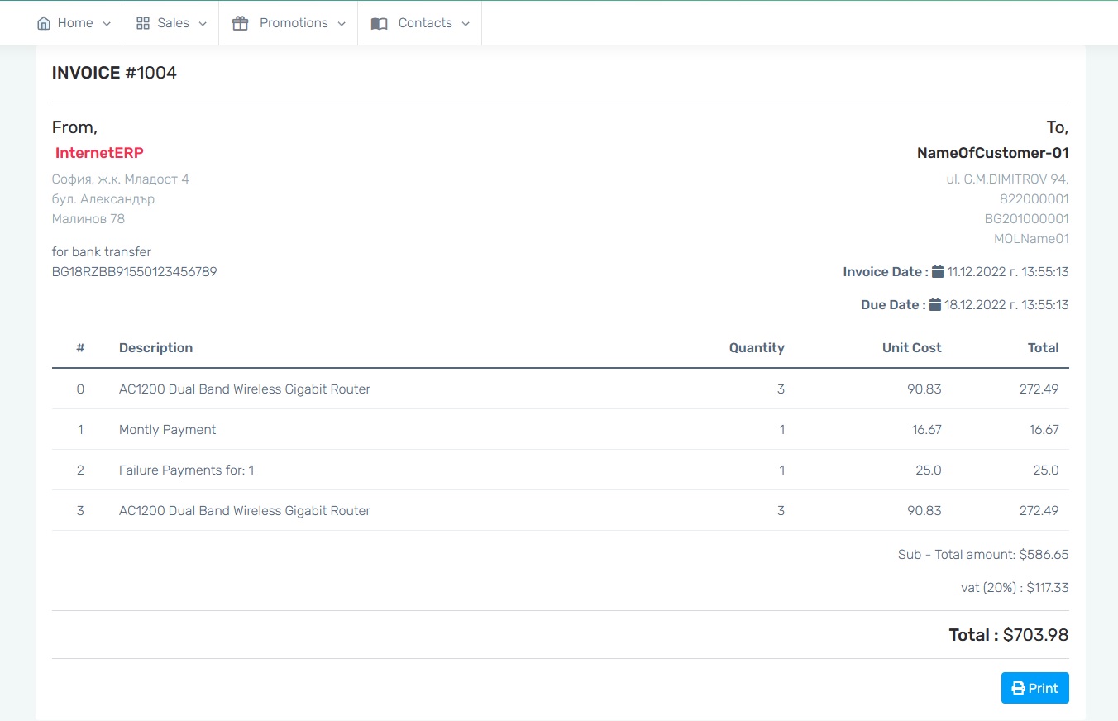Click the Home house icon
Viewport: 1118px width, 721px height.
click(x=44, y=23)
